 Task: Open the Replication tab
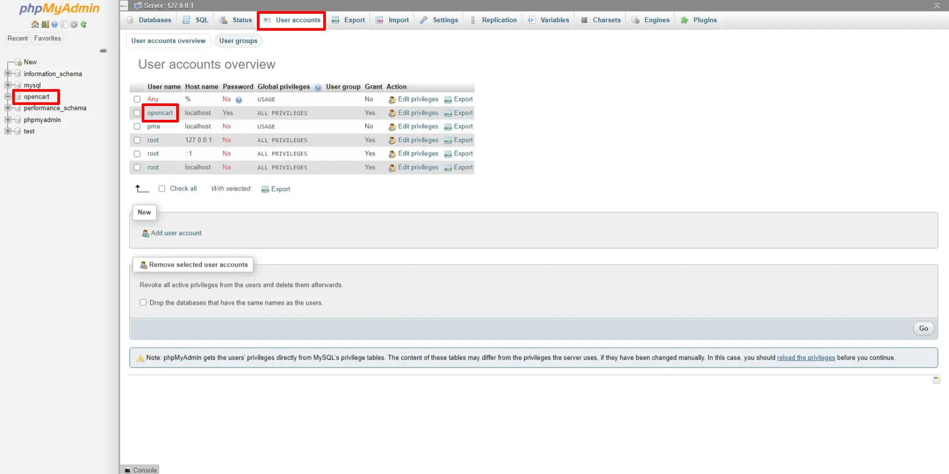(x=494, y=20)
